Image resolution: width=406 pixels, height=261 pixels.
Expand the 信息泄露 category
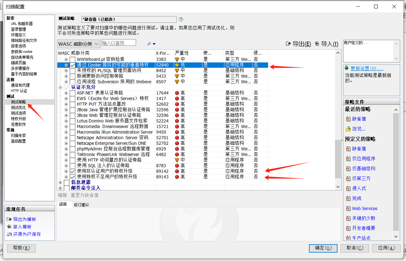coord(60,182)
